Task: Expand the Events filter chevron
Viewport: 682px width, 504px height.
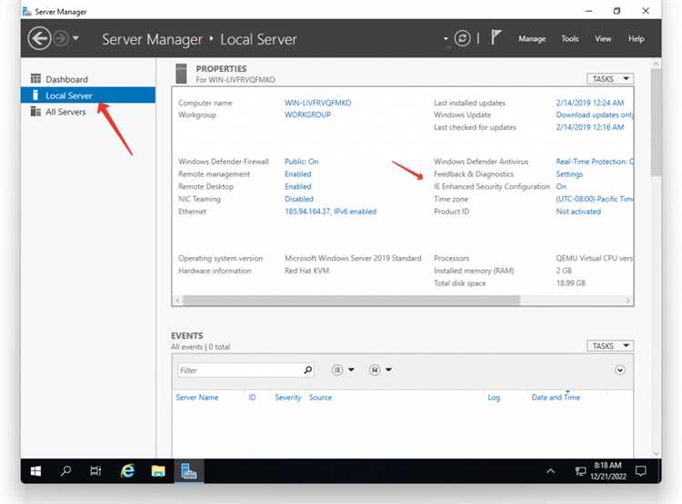Action: [x=620, y=371]
